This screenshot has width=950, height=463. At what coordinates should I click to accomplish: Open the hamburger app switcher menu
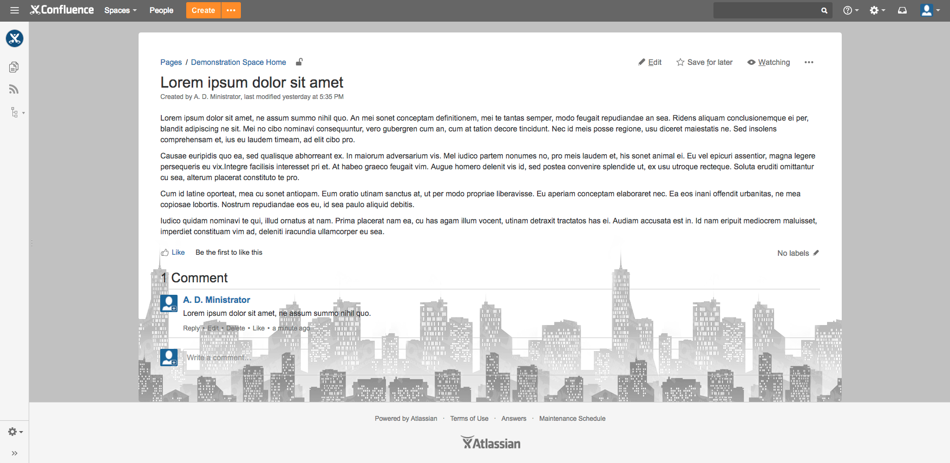(x=15, y=10)
